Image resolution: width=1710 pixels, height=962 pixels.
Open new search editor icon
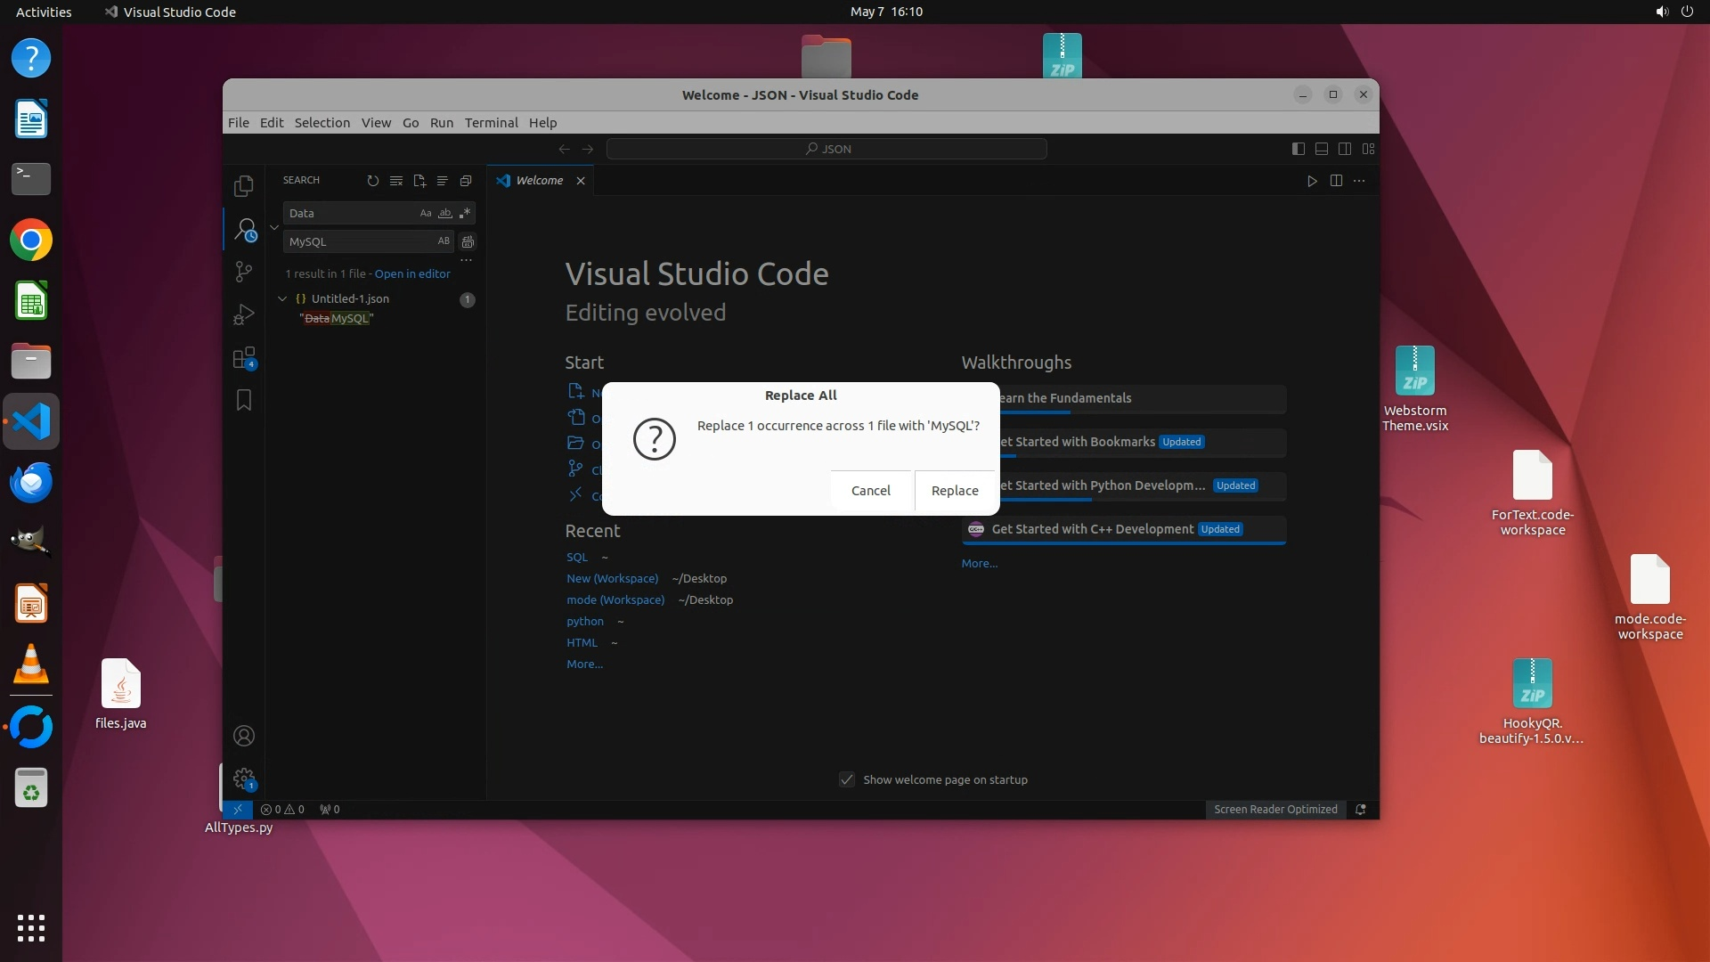click(419, 181)
